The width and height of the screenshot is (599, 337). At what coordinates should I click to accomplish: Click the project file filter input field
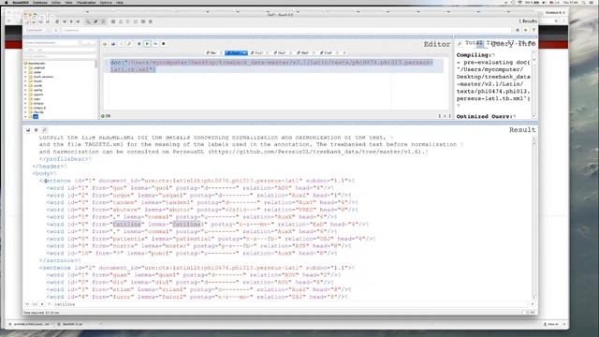tap(60, 50)
